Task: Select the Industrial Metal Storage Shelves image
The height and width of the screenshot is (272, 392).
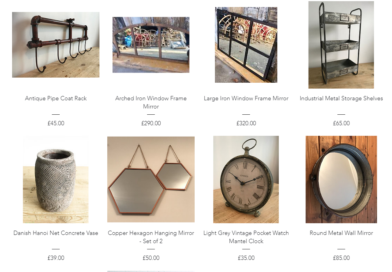Action: pos(341,45)
